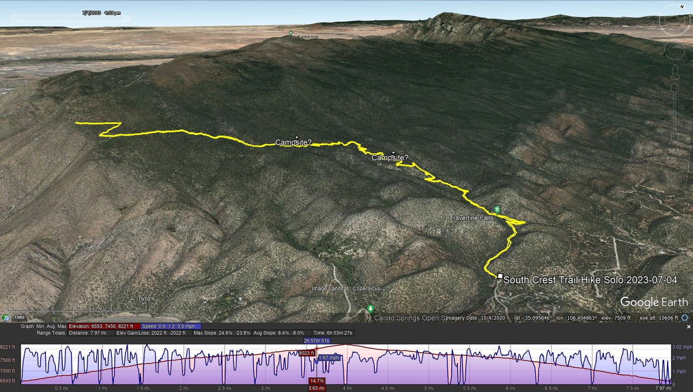Click the time slider bar
Screen dimensions: 693x392
70,19
